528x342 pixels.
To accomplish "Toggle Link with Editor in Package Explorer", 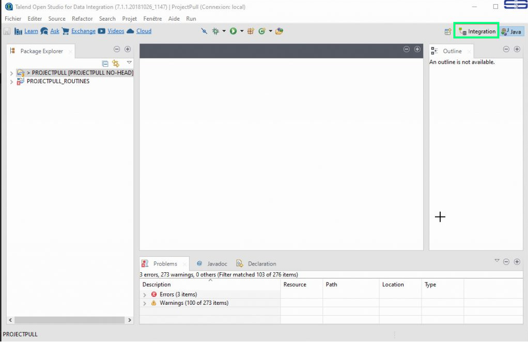I will point(116,63).
